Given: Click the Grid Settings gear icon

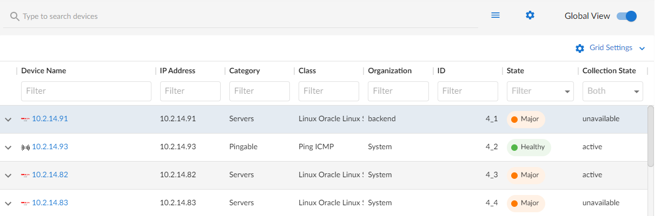Looking at the screenshot, I should pos(580,48).
